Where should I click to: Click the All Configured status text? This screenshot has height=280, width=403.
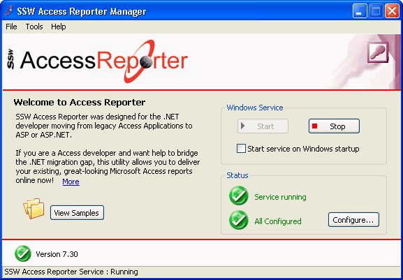click(278, 221)
